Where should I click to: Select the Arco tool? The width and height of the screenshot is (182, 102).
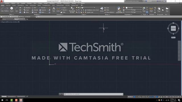(x=17, y=9)
